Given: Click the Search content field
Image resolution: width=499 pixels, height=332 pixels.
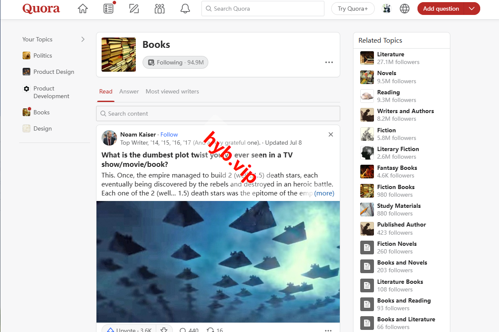Looking at the screenshot, I should click(x=218, y=114).
